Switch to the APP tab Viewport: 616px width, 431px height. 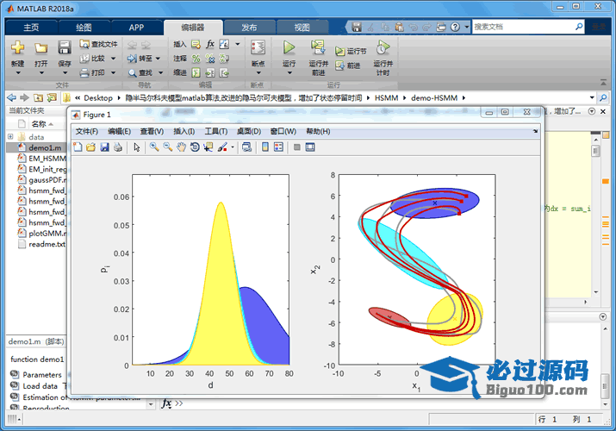tap(136, 28)
